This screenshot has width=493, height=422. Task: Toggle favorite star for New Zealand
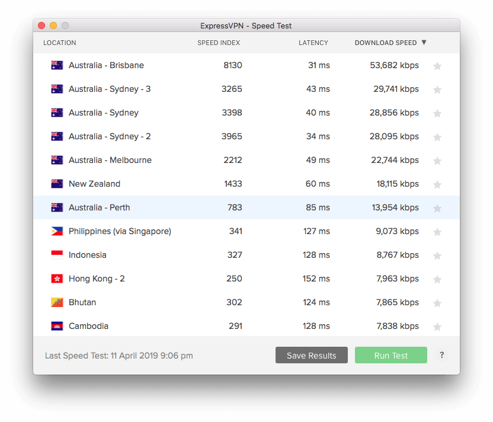437,184
